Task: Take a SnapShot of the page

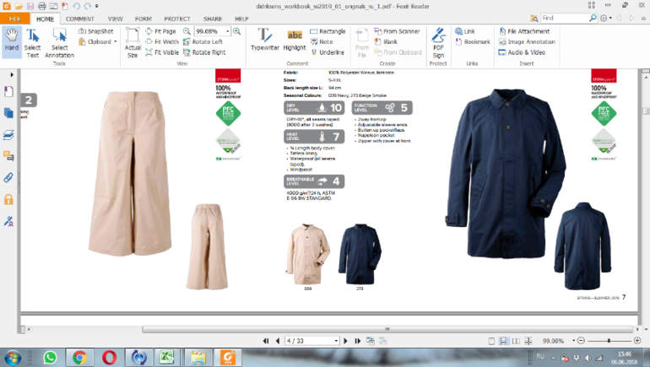Action: pyautogui.click(x=95, y=31)
